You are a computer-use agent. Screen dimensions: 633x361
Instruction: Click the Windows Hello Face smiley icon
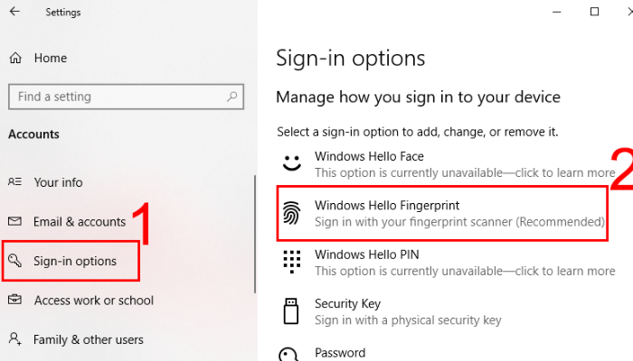[290, 163]
